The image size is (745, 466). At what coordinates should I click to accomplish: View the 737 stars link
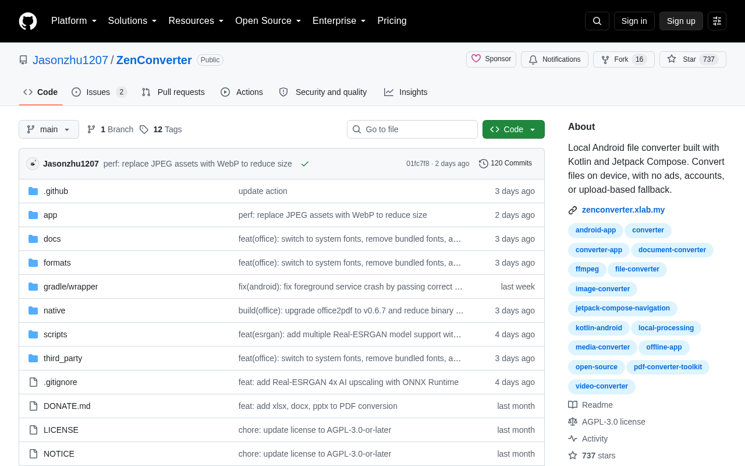click(x=592, y=456)
